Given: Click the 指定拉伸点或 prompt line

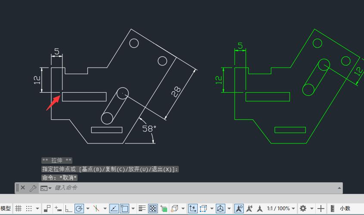Looking at the screenshot, I should point(110,169).
